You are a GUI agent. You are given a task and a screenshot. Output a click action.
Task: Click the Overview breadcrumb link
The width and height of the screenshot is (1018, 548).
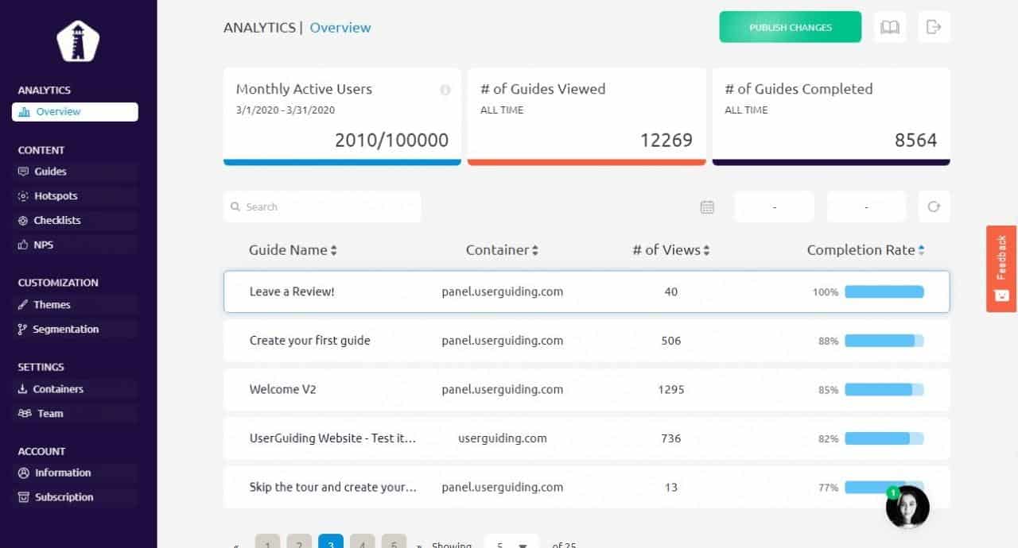point(340,28)
